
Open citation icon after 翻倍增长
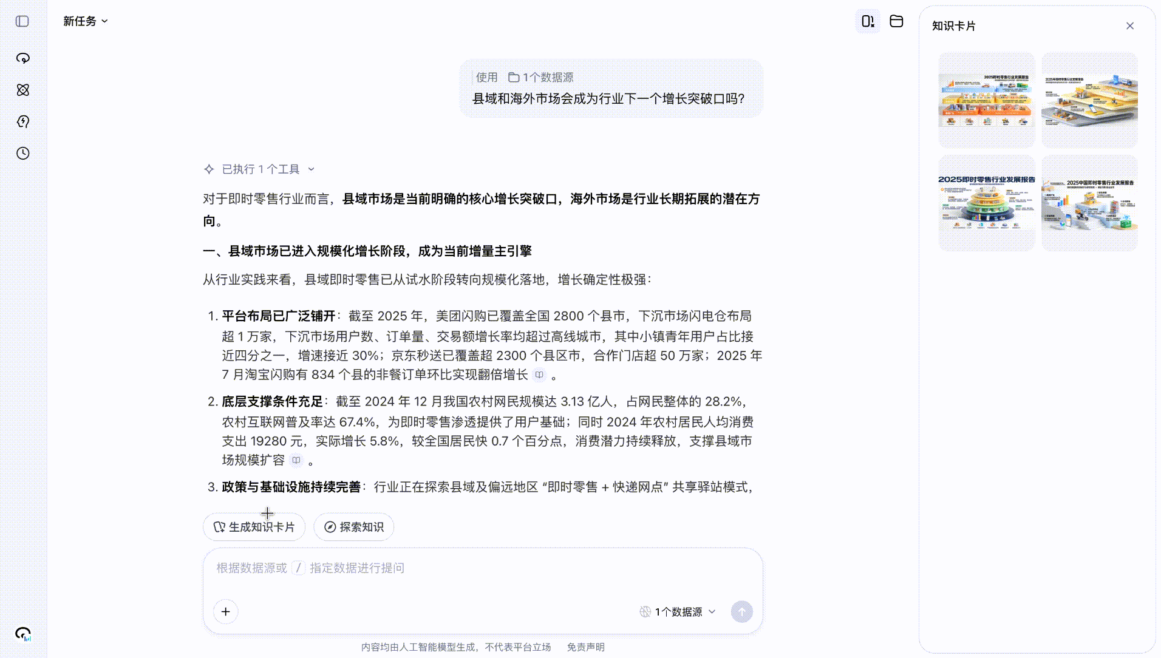point(539,375)
